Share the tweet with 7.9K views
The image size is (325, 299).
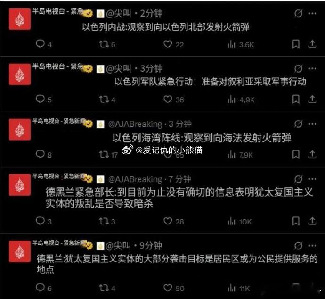tap(312, 154)
